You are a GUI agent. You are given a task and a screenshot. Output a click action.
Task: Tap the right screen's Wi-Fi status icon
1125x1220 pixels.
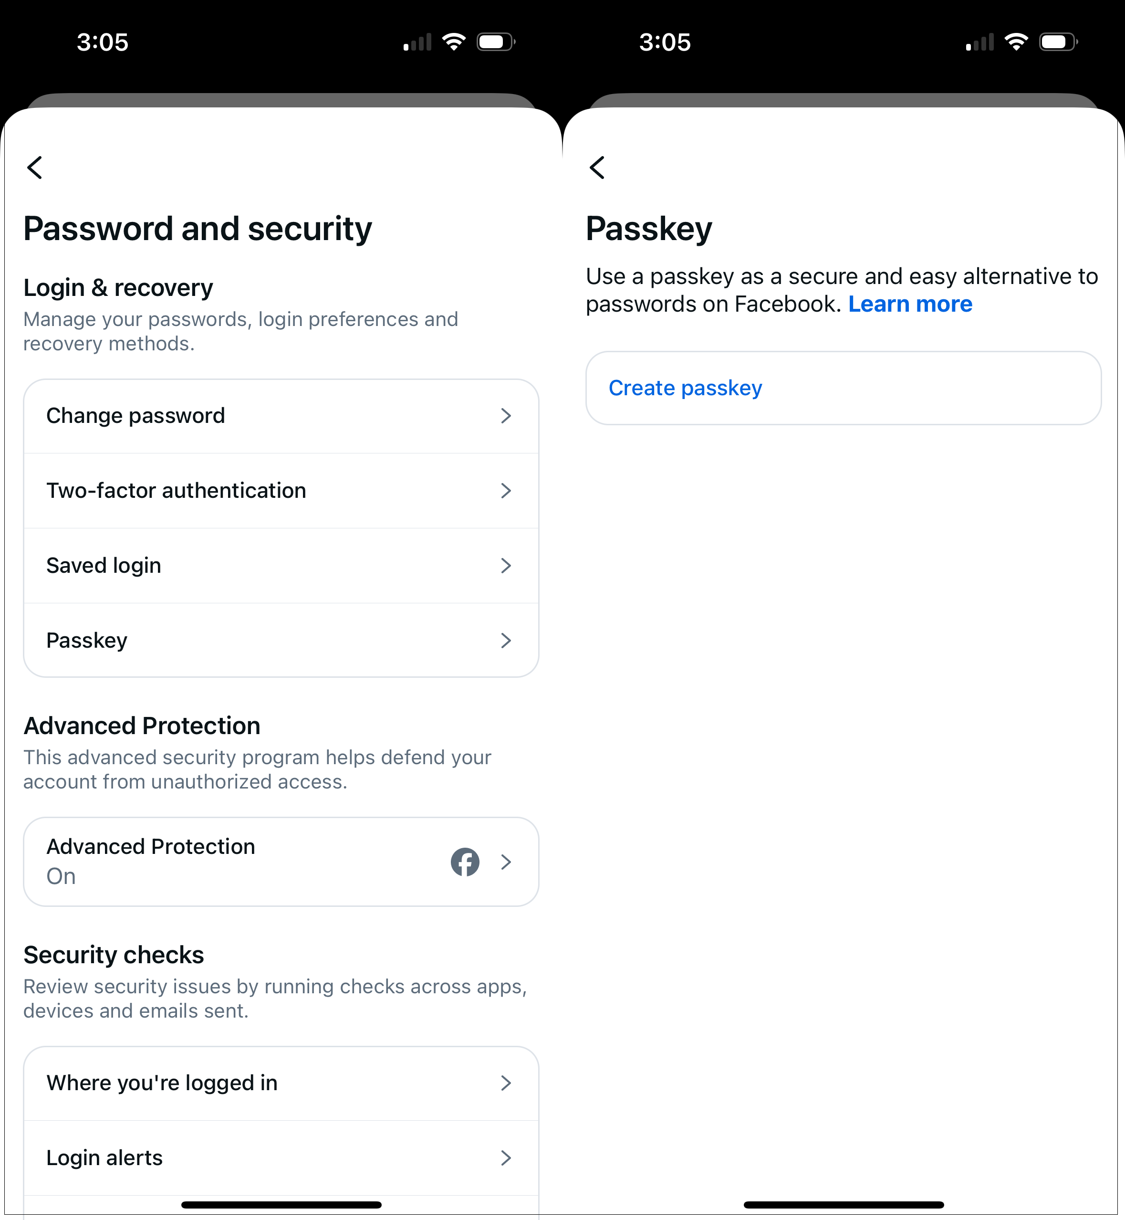click(x=1016, y=42)
